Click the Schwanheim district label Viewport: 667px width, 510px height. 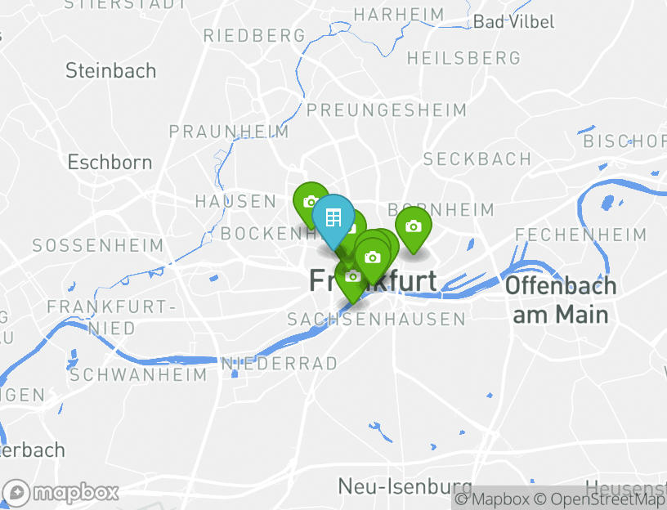coord(138,375)
